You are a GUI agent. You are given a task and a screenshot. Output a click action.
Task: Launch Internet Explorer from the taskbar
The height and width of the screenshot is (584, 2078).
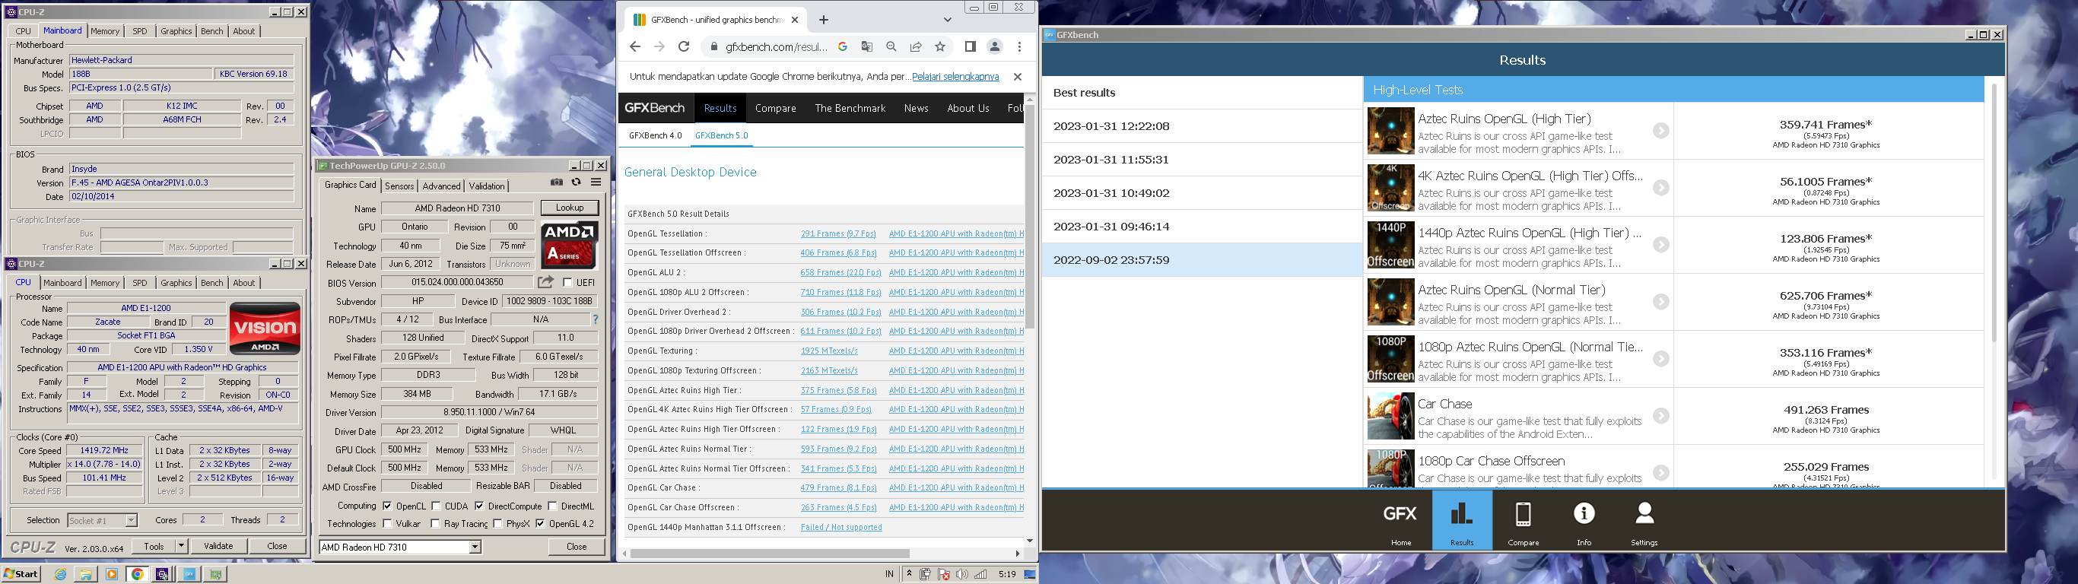click(59, 574)
